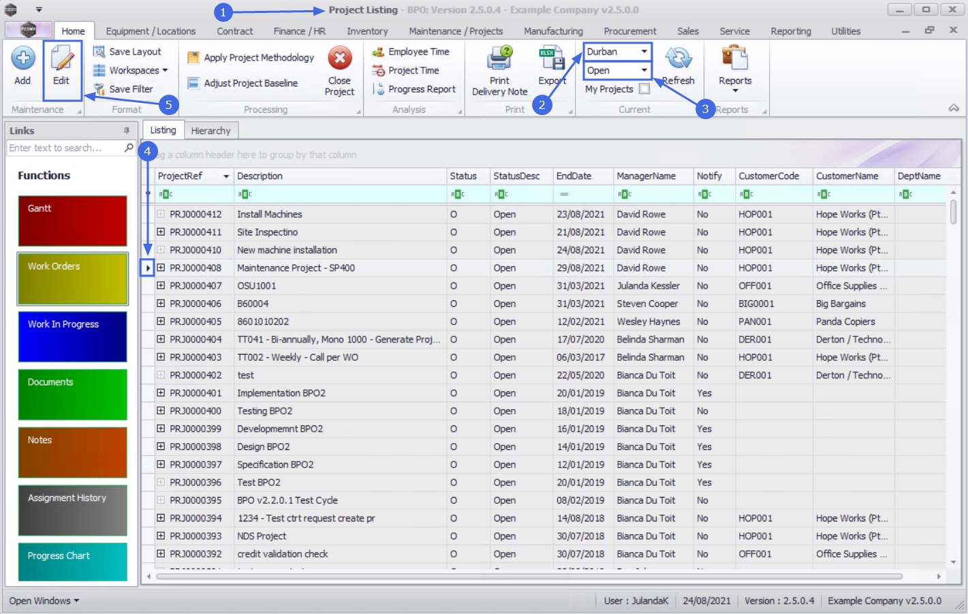Open the Reports dropdown button
This screenshot has width=968, height=614.
click(735, 69)
